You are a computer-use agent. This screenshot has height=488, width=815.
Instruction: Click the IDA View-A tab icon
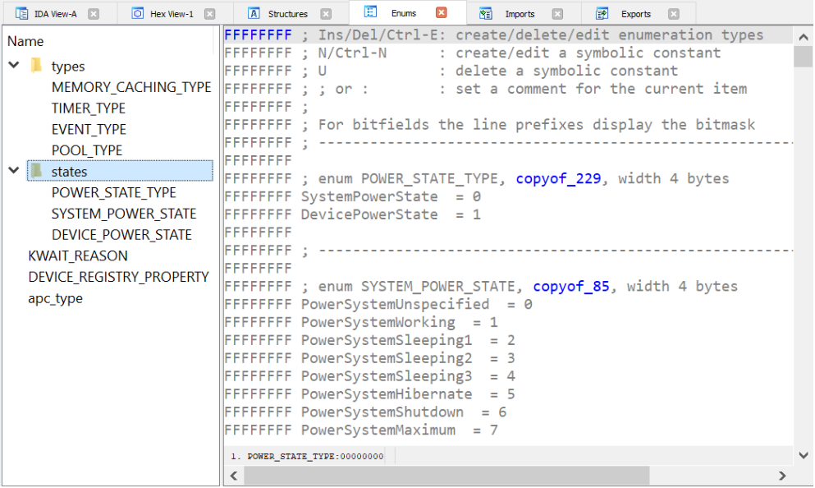(21, 13)
